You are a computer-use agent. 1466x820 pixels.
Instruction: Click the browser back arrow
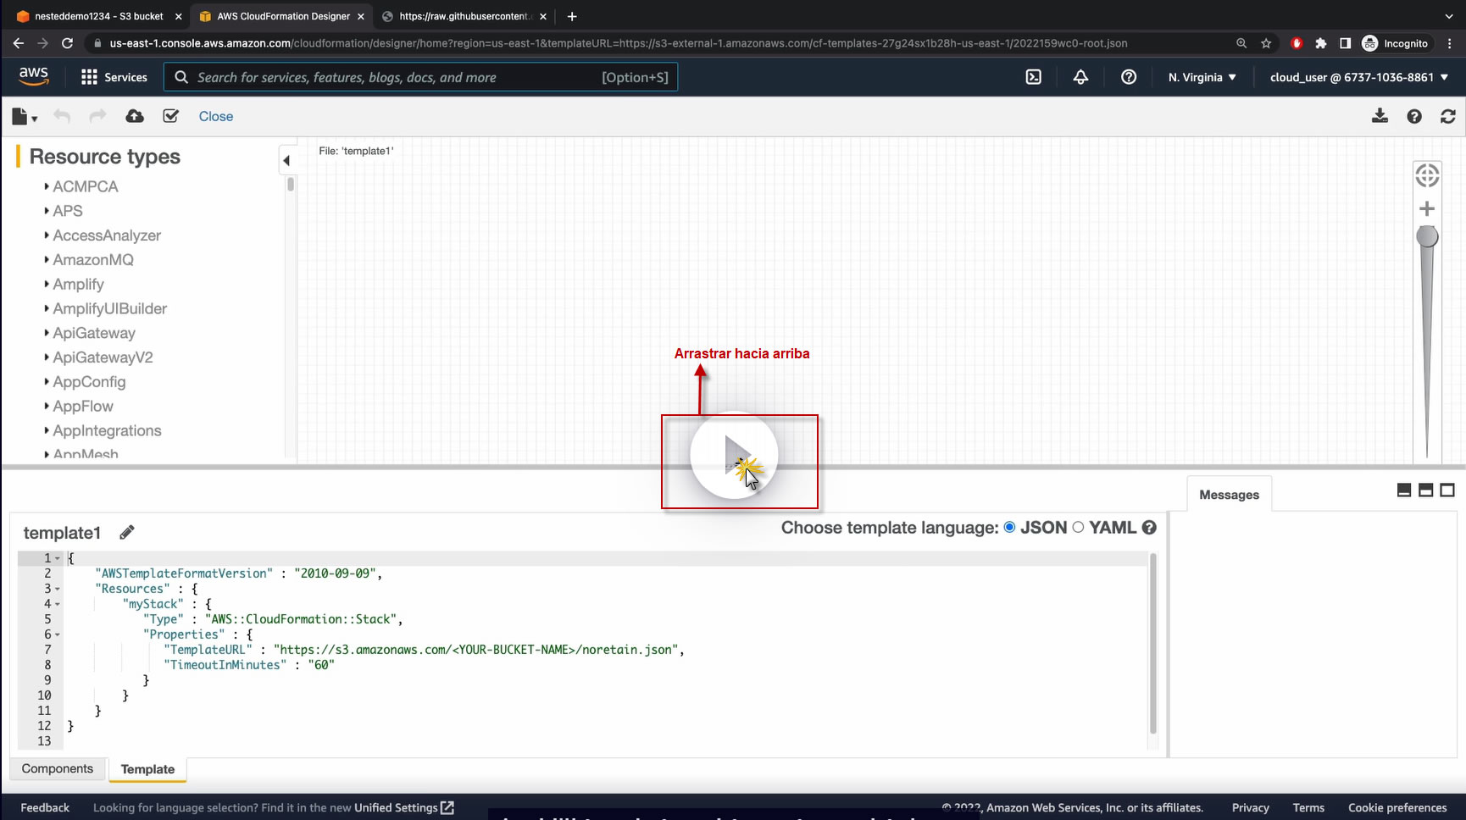click(x=19, y=43)
